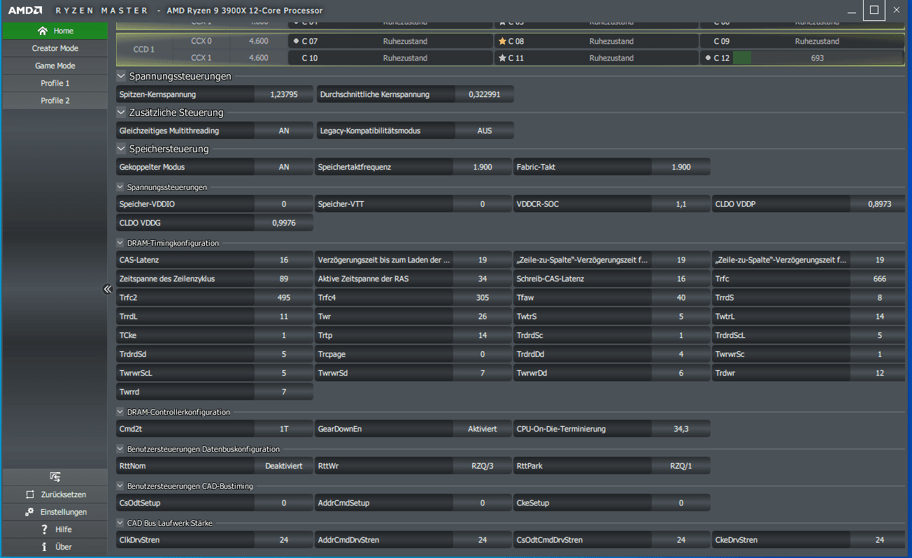Maximize the Ryzen Master window

tap(874, 10)
